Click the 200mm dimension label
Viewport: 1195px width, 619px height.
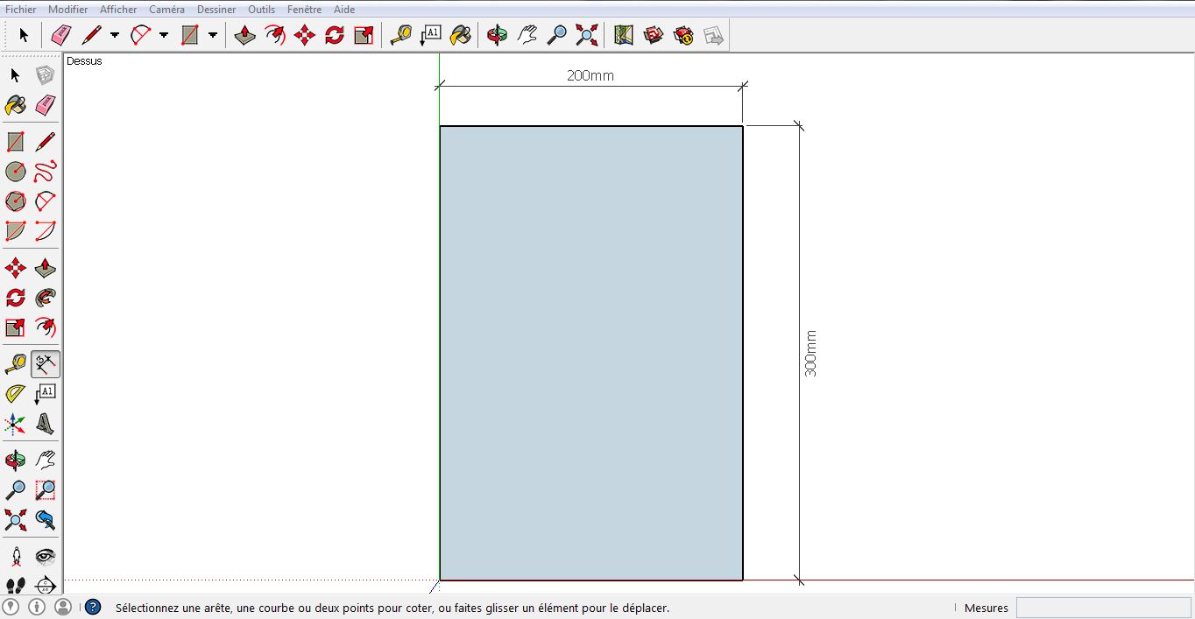590,75
